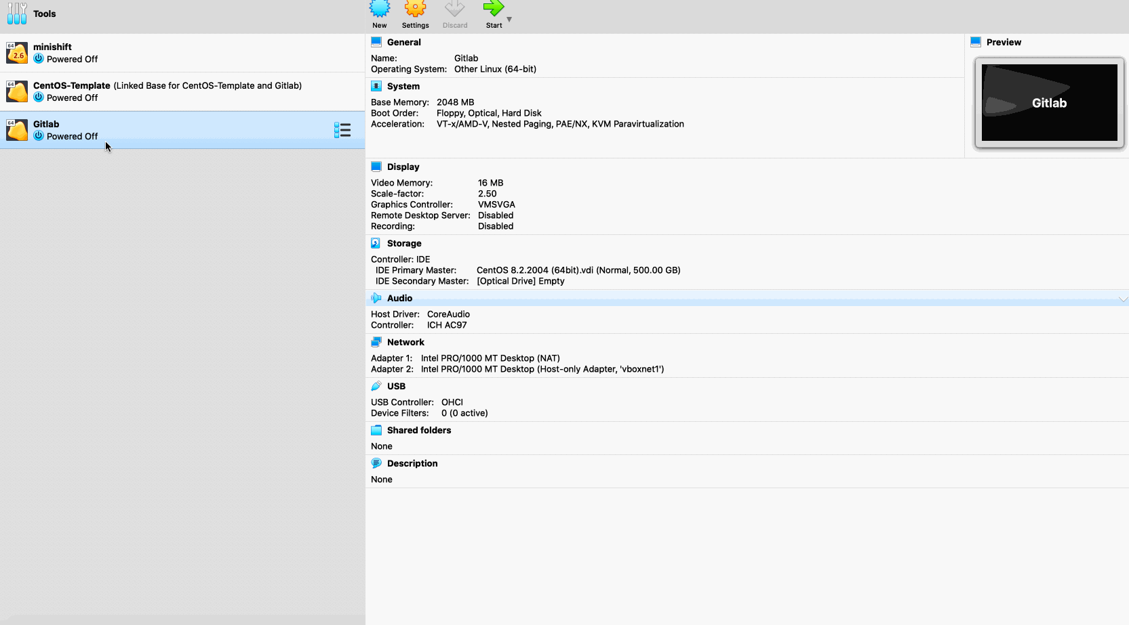1129x625 pixels.
Task: Click the Discard toolbar icon
Action: point(455,10)
